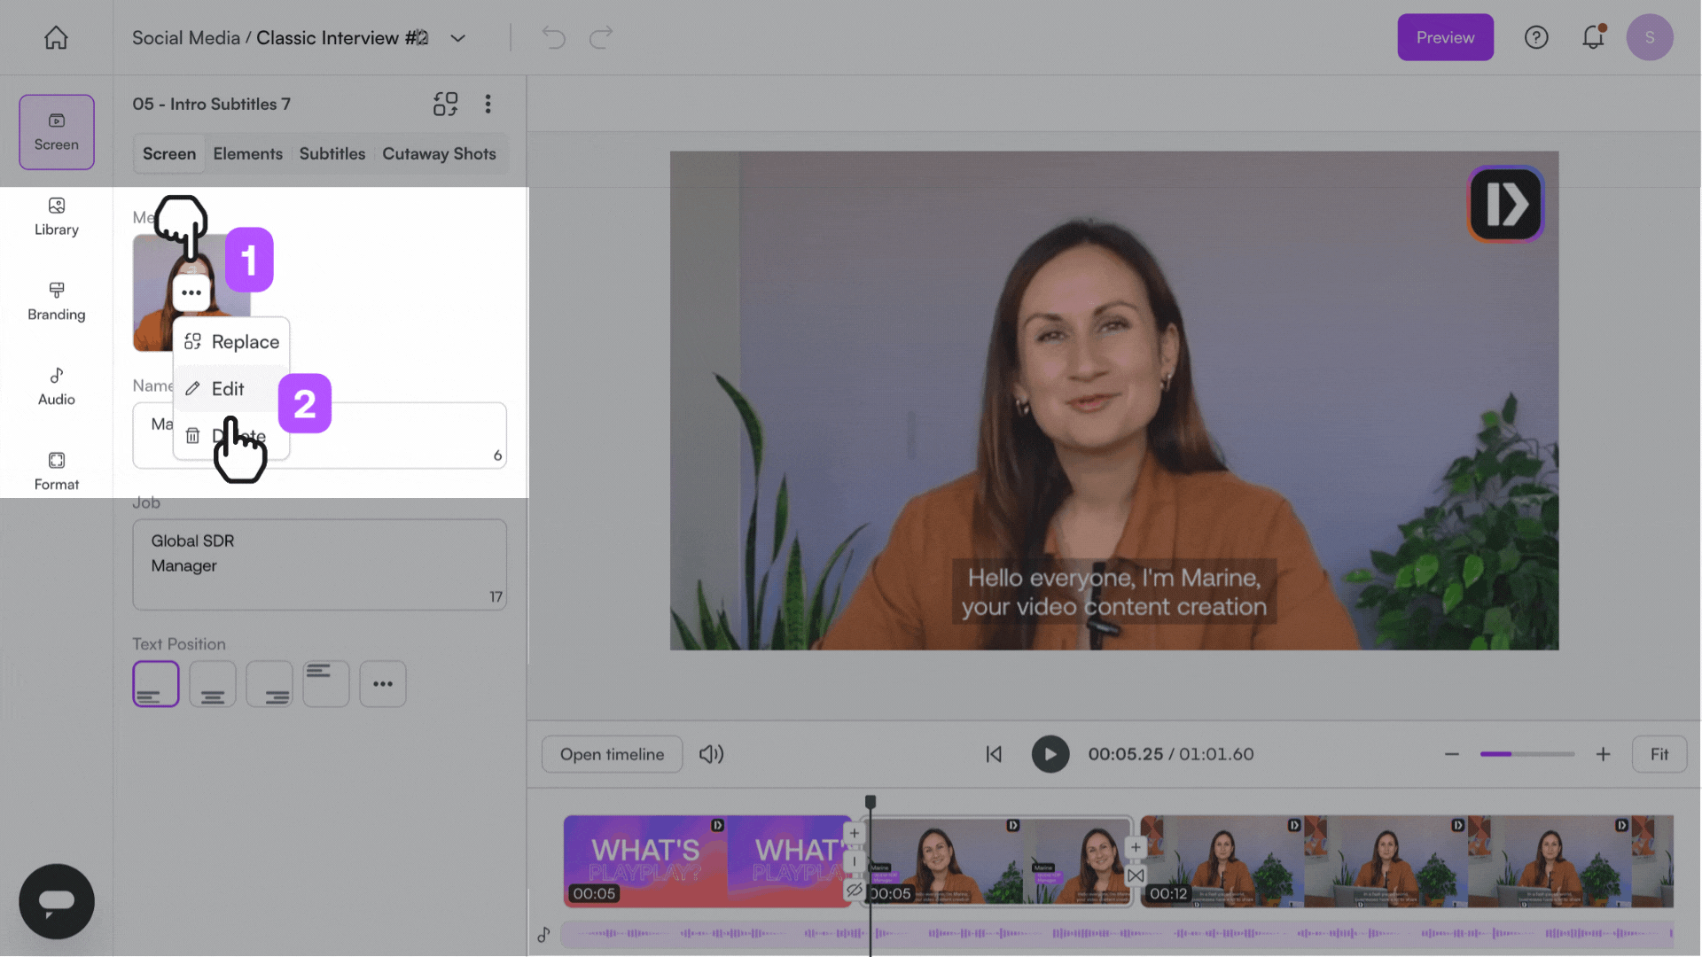
Task: Click the Undo arrow
Action: point(552,37)
